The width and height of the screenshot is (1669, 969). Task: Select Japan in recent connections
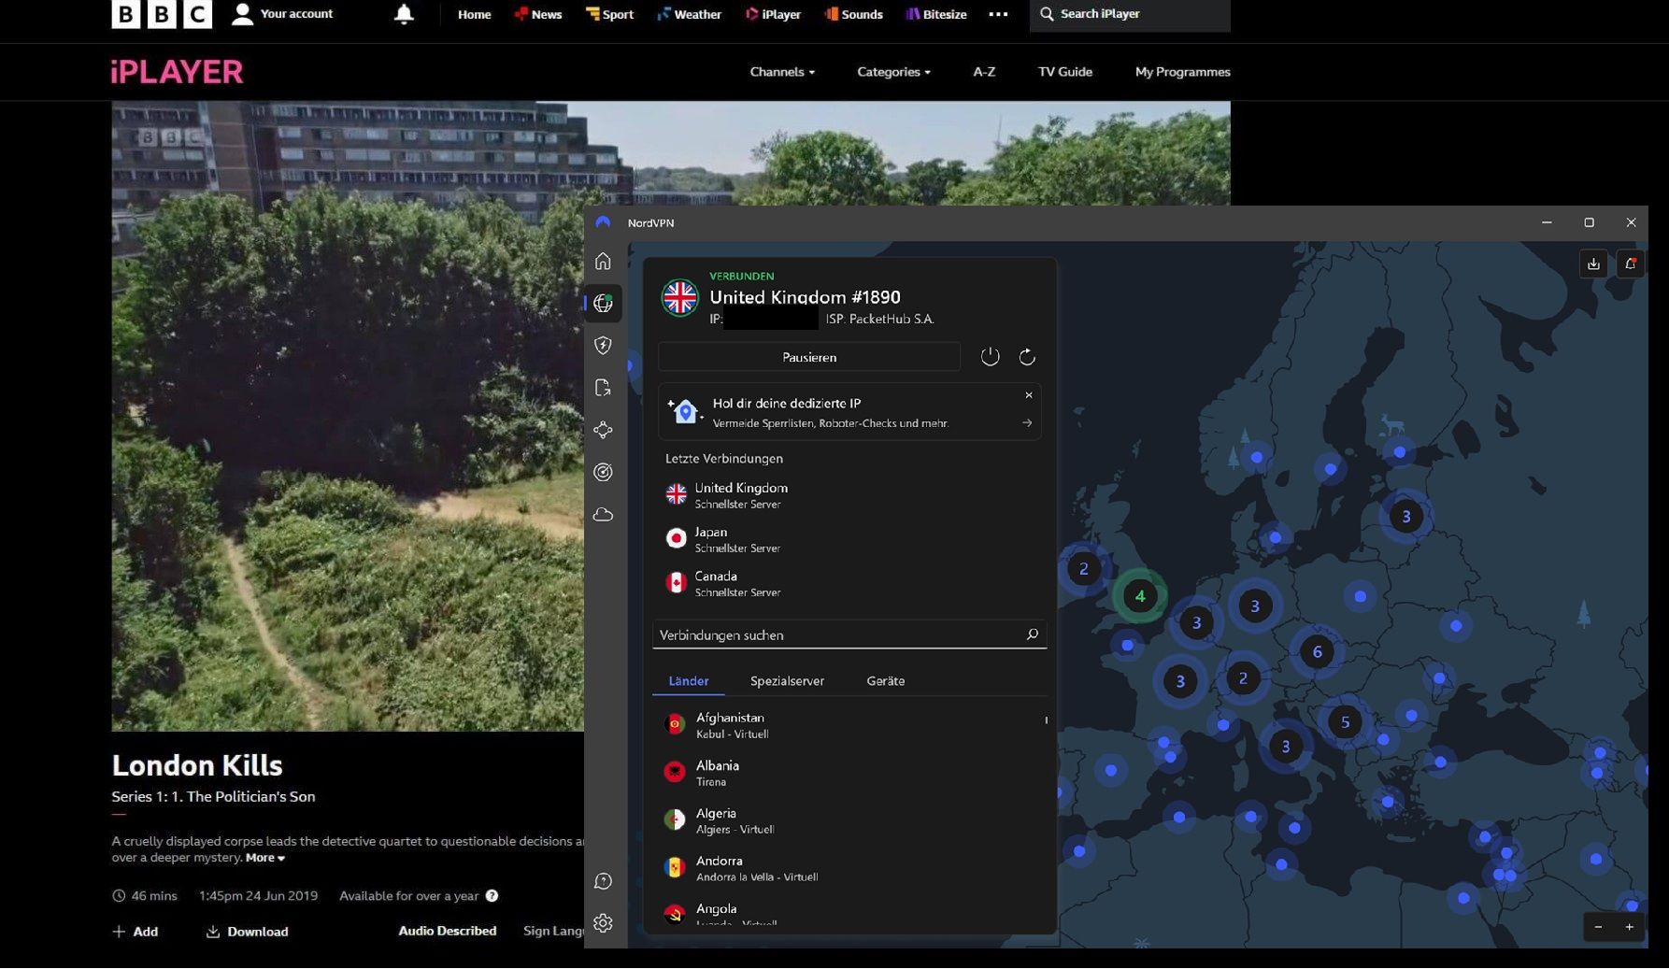tap(849, 539)
